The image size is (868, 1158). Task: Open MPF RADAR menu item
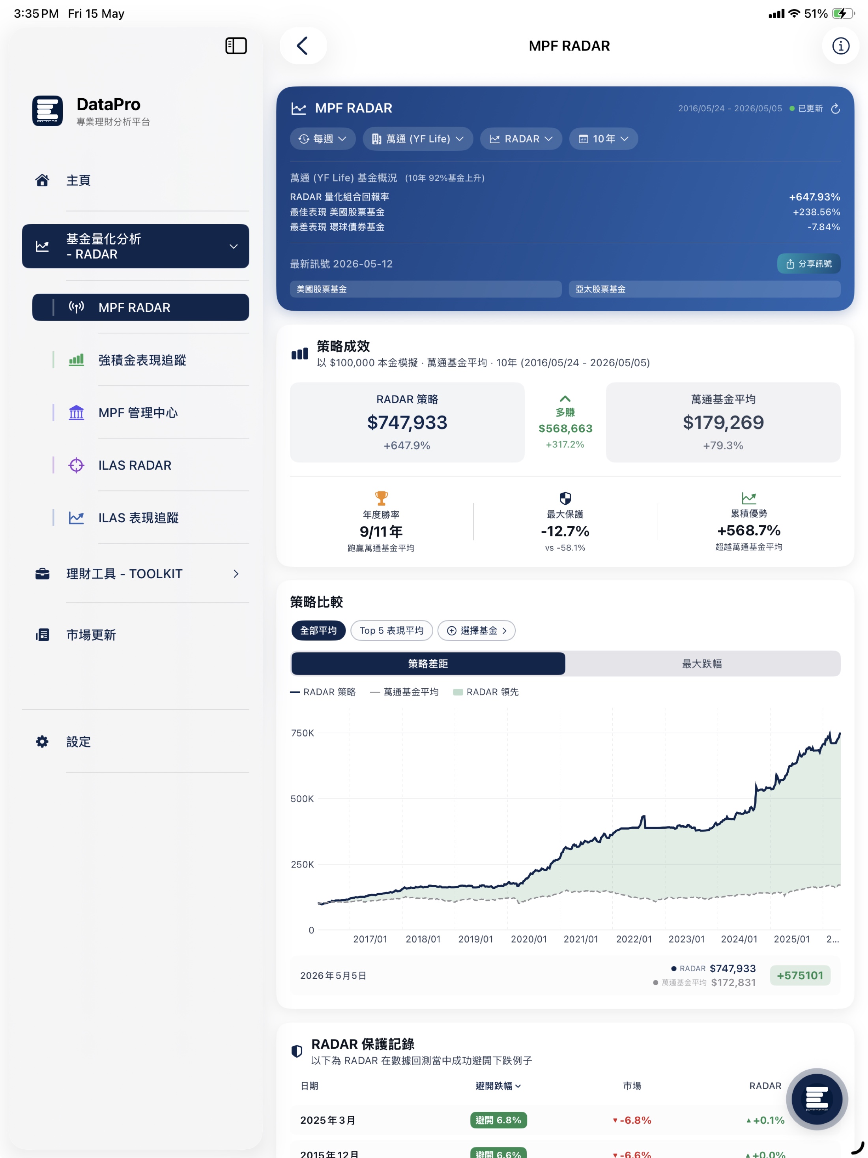click(x=141, y=307)
